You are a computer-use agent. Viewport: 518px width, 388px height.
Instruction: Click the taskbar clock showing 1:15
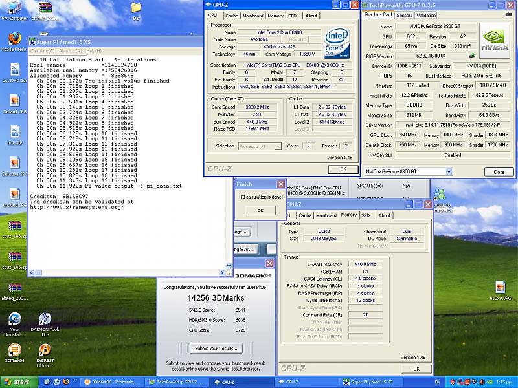coord(503,382)
